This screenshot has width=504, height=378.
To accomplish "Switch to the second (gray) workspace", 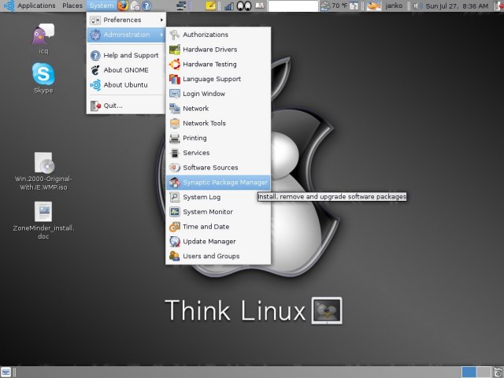I will (484, 372).
